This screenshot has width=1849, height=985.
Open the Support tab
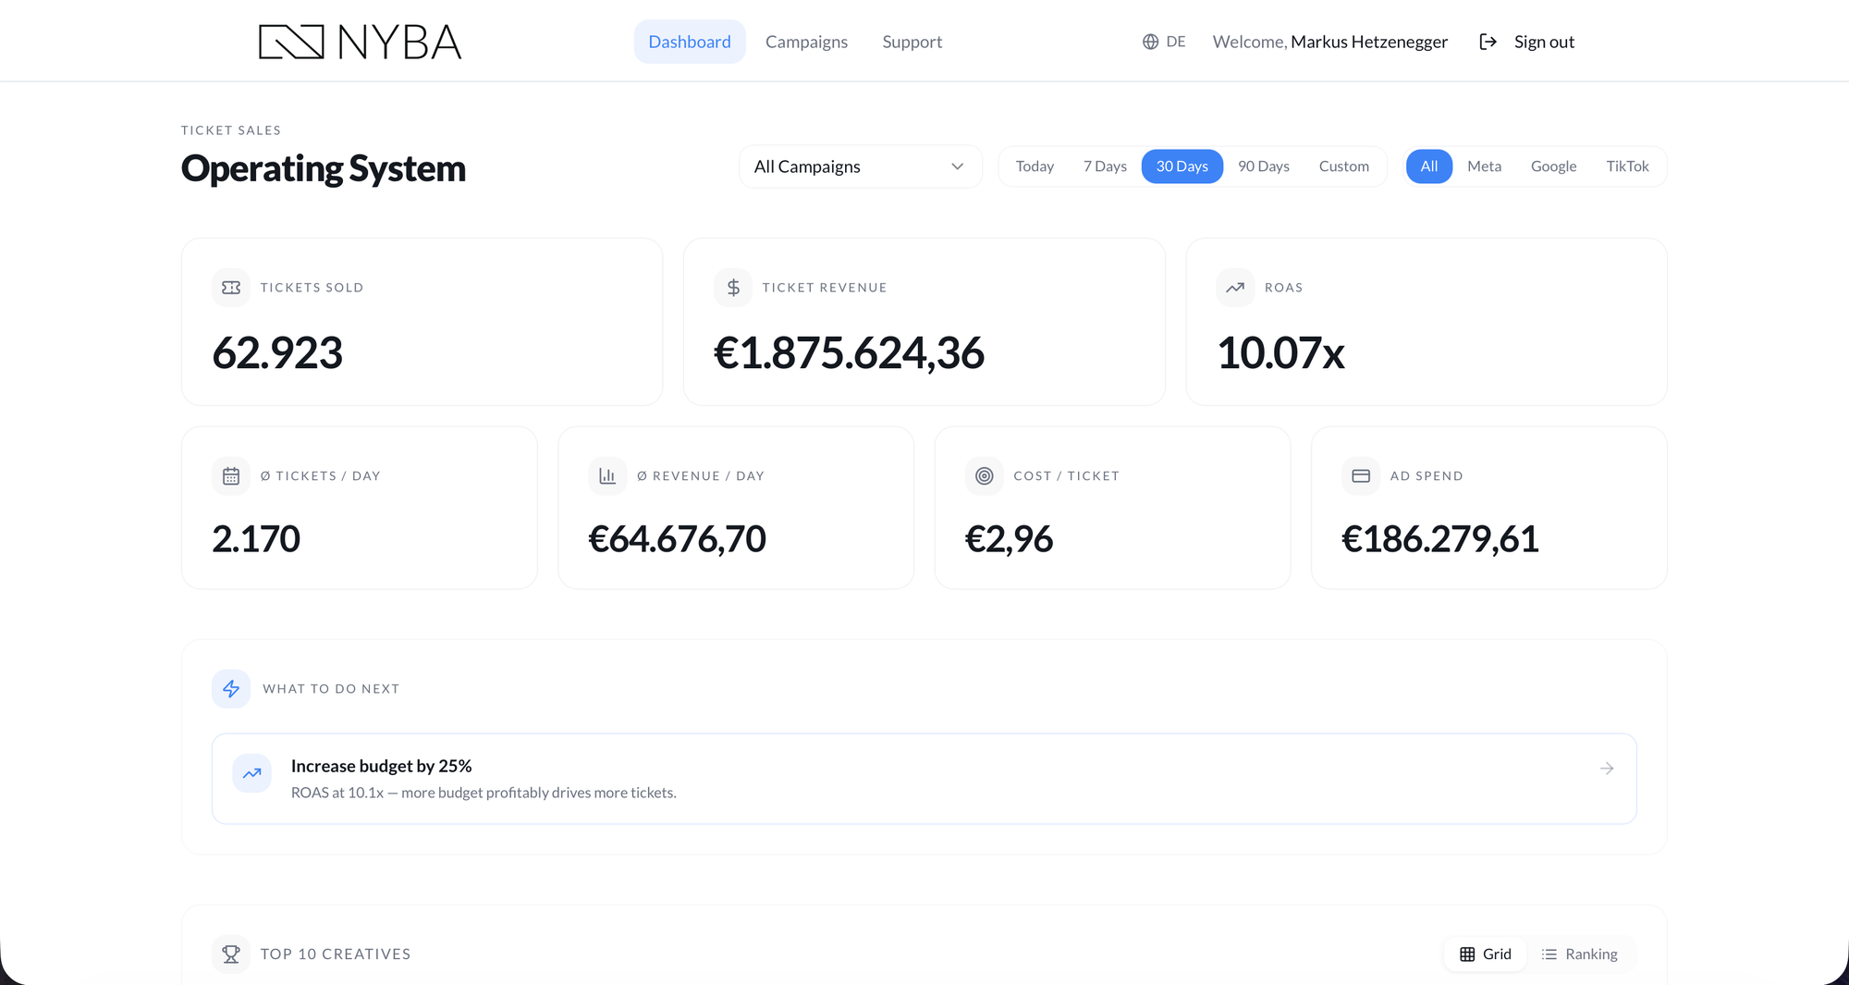[912, 42]
